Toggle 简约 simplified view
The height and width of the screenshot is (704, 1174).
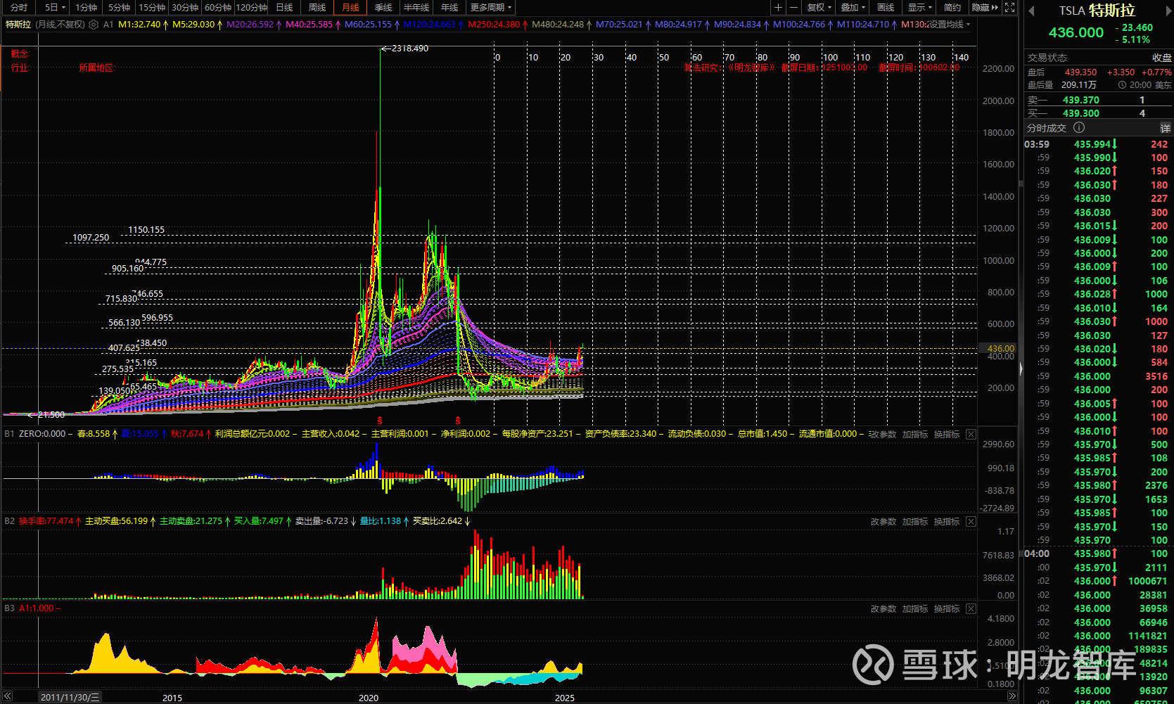coord(952,8)
